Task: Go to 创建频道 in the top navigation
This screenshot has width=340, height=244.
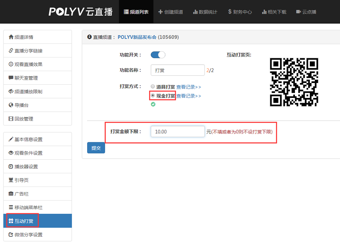Action: point(170,12)
